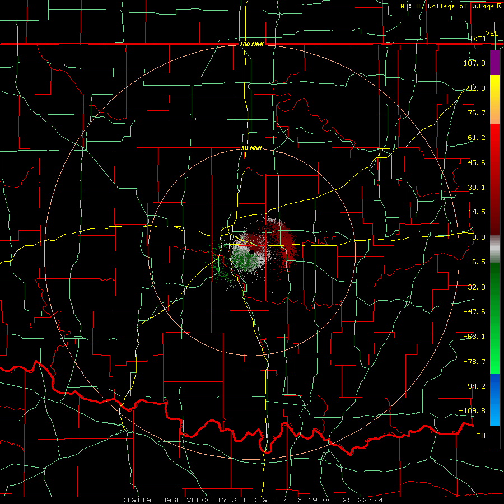Click the 76.7 legend value

coord(477,113)
